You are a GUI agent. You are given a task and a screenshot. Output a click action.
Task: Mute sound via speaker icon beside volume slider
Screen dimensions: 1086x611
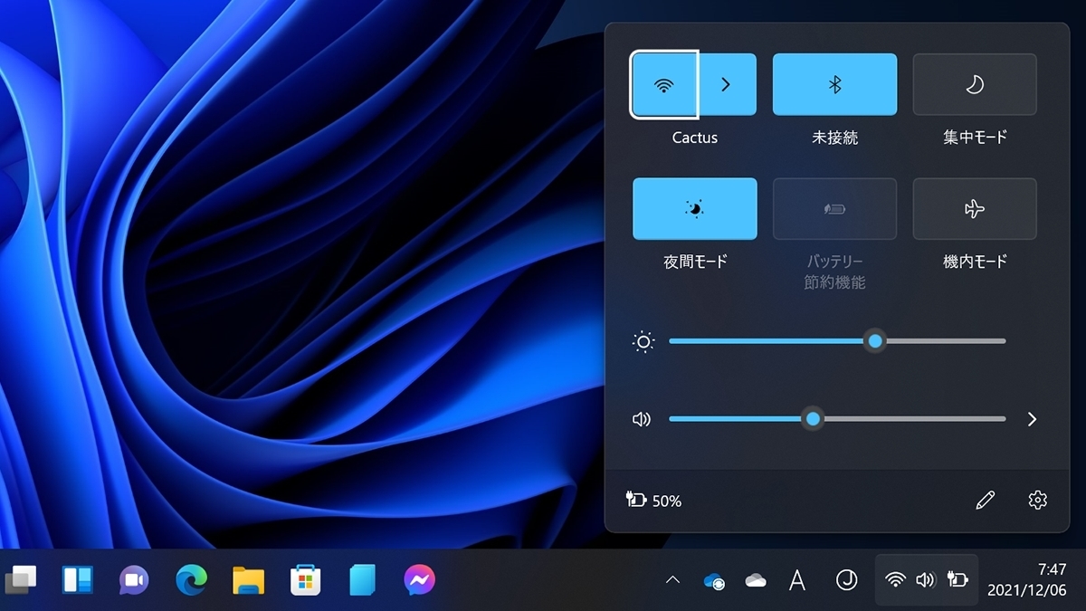click(x=642, y=419)
